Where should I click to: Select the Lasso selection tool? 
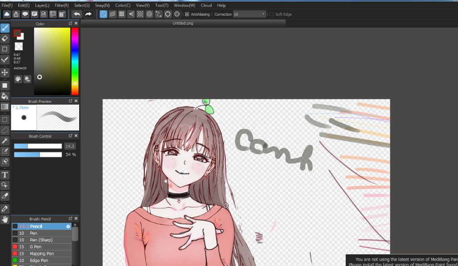(x=4, y=130)
